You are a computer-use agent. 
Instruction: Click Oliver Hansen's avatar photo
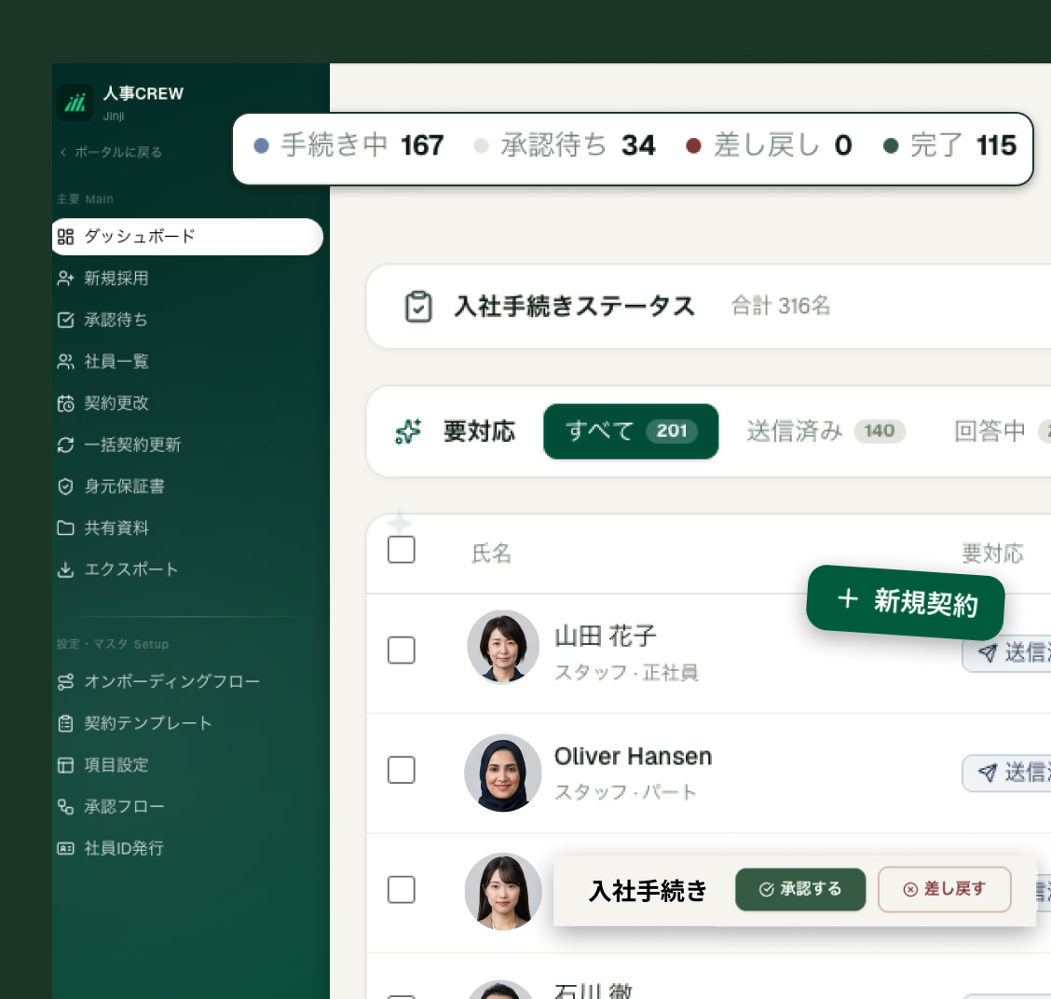(503, 773)
